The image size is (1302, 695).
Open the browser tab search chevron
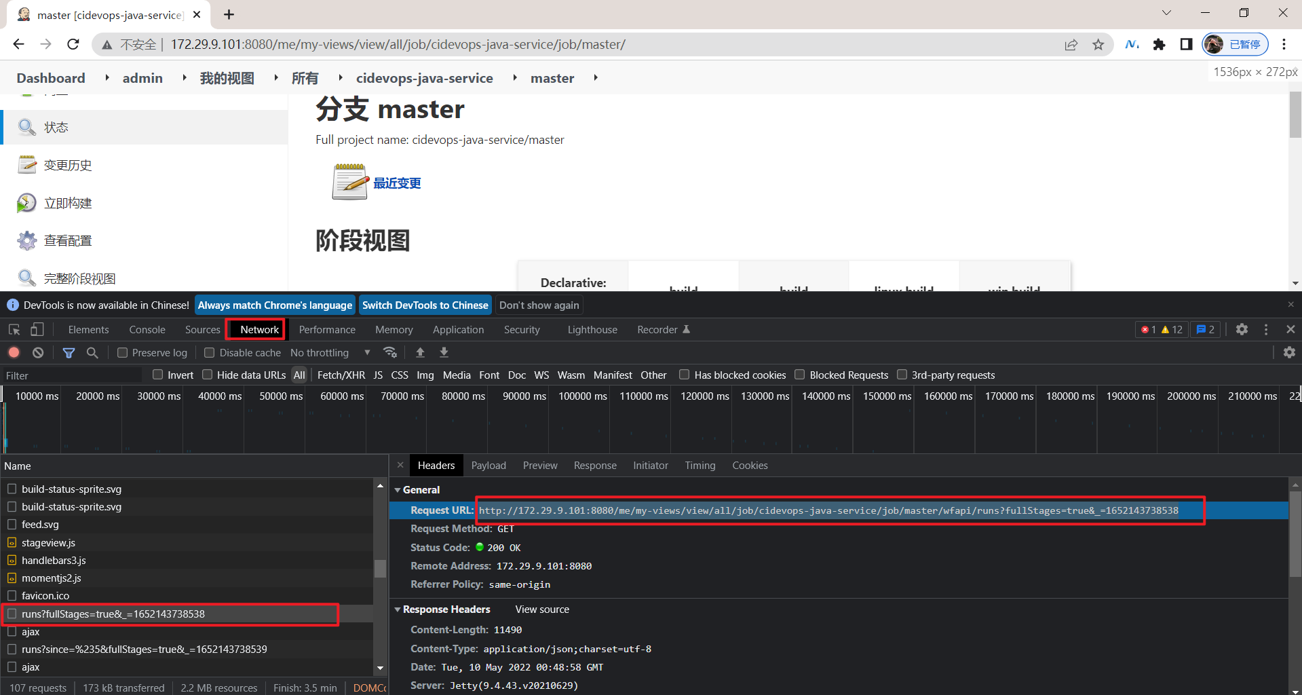[x=1166, y=13]
